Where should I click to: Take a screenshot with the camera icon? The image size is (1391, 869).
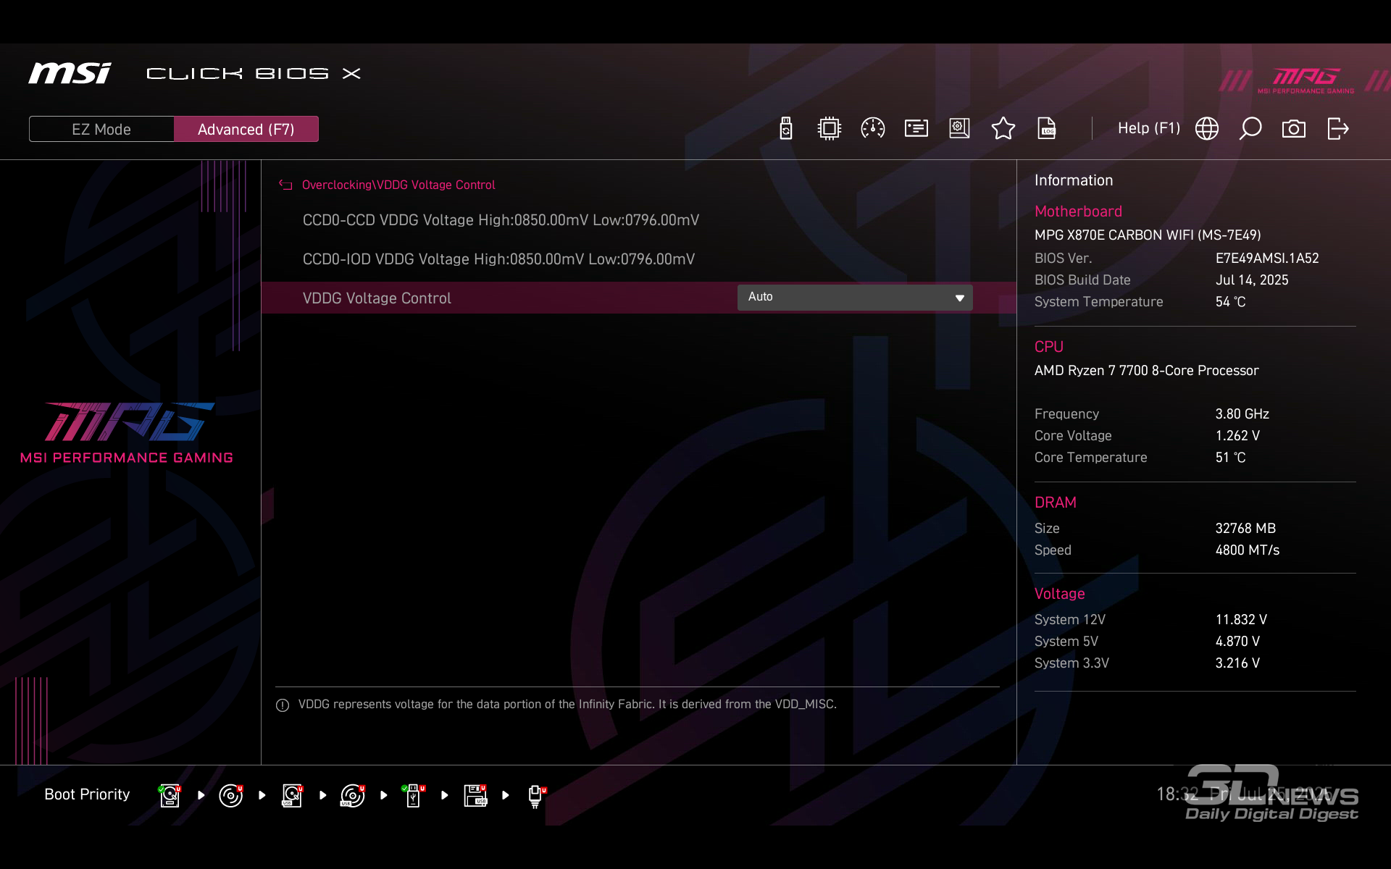click(x=1294, y=129)
